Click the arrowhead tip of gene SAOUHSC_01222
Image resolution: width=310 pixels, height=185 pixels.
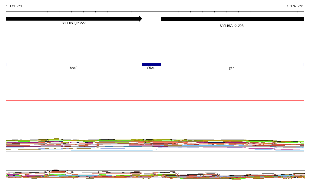tap(141, 19)
